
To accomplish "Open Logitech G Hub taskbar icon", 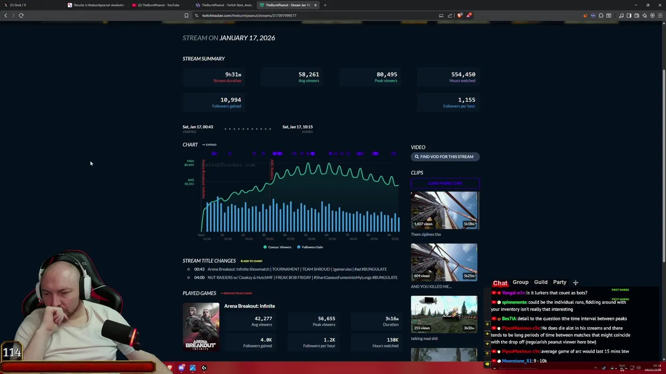I will 204,368.
